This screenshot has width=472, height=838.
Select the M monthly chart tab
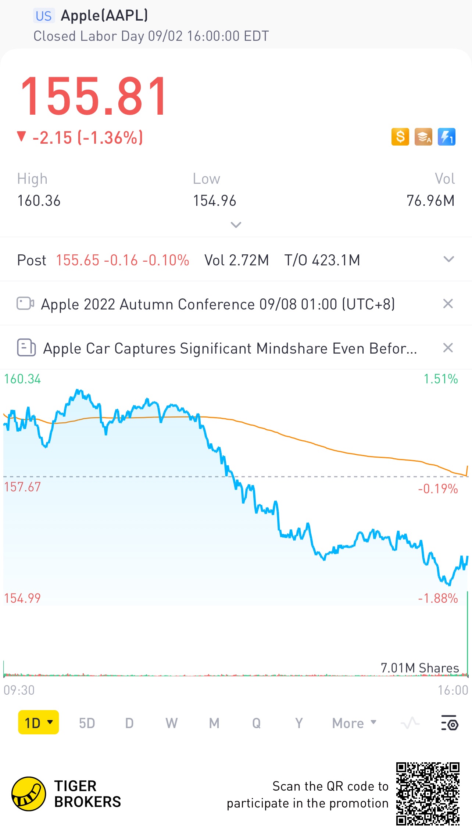pos(214,723)
